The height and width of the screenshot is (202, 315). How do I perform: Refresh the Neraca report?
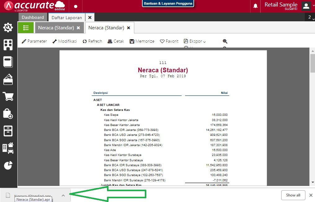pos(92,41)
